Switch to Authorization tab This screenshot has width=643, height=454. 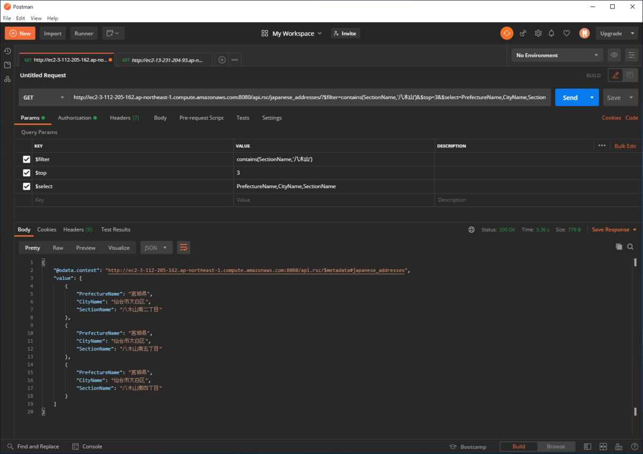click(x=77, y=117)
